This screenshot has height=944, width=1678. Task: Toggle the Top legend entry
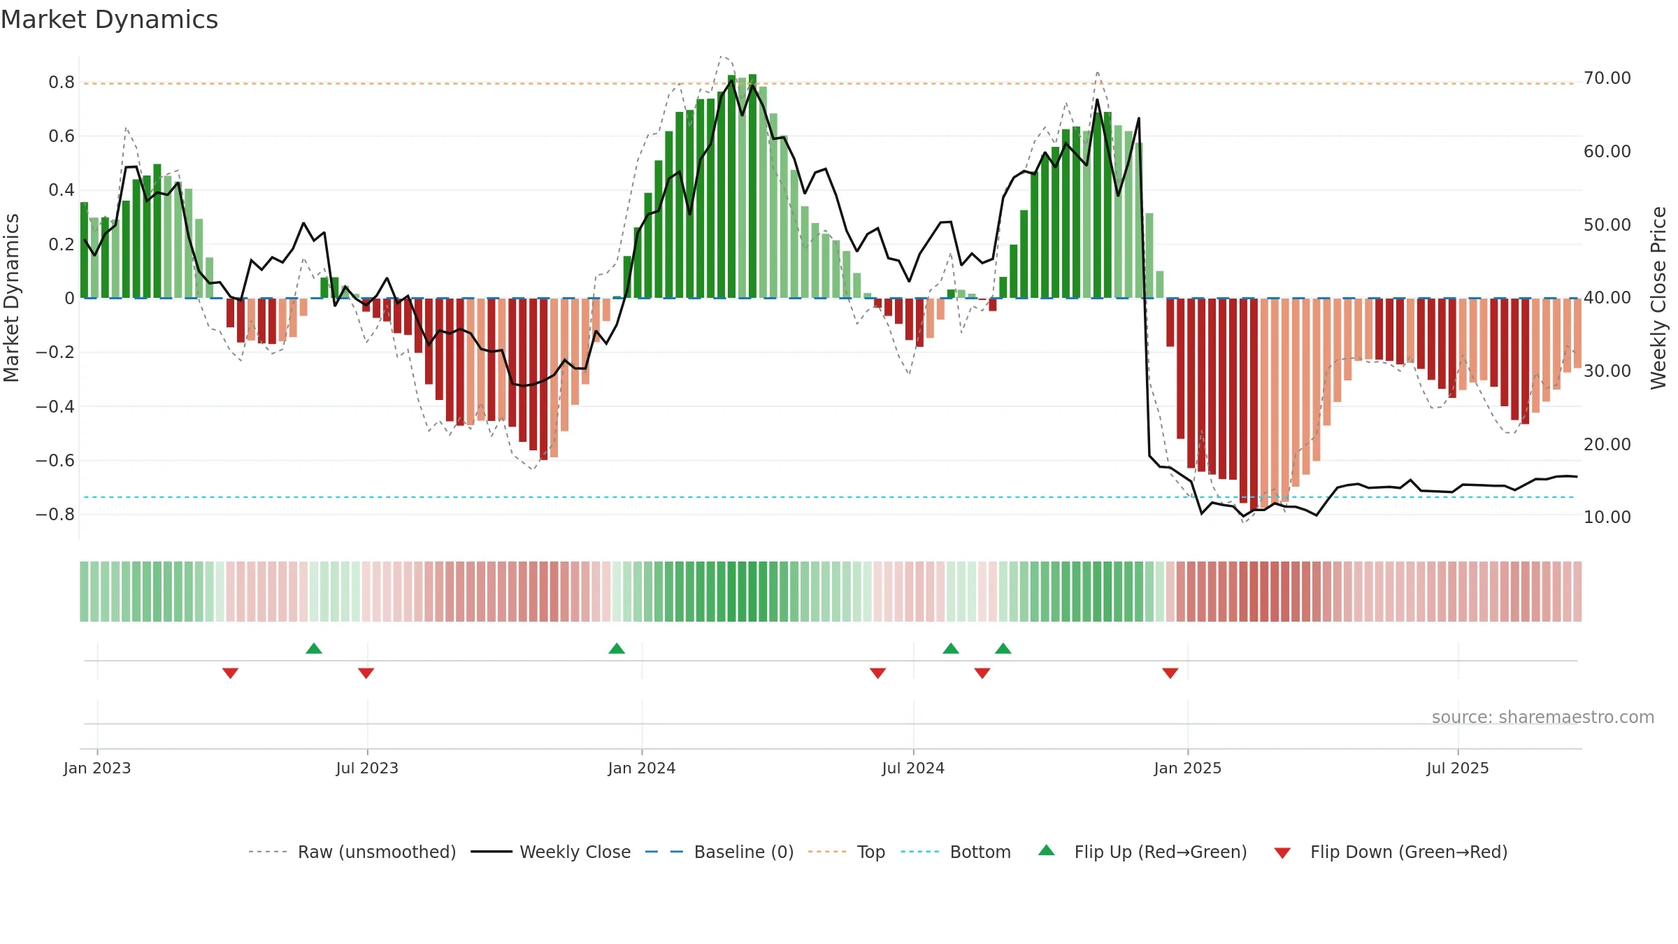(847, 852)
